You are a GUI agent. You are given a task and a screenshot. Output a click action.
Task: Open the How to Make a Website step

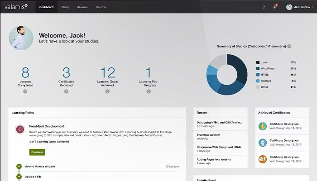(40, 167)
